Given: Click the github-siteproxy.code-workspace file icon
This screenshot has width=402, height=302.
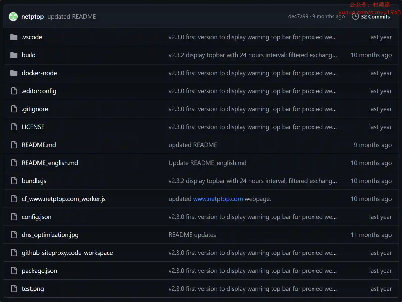Looking at the screenshot, I should [14, 253].
